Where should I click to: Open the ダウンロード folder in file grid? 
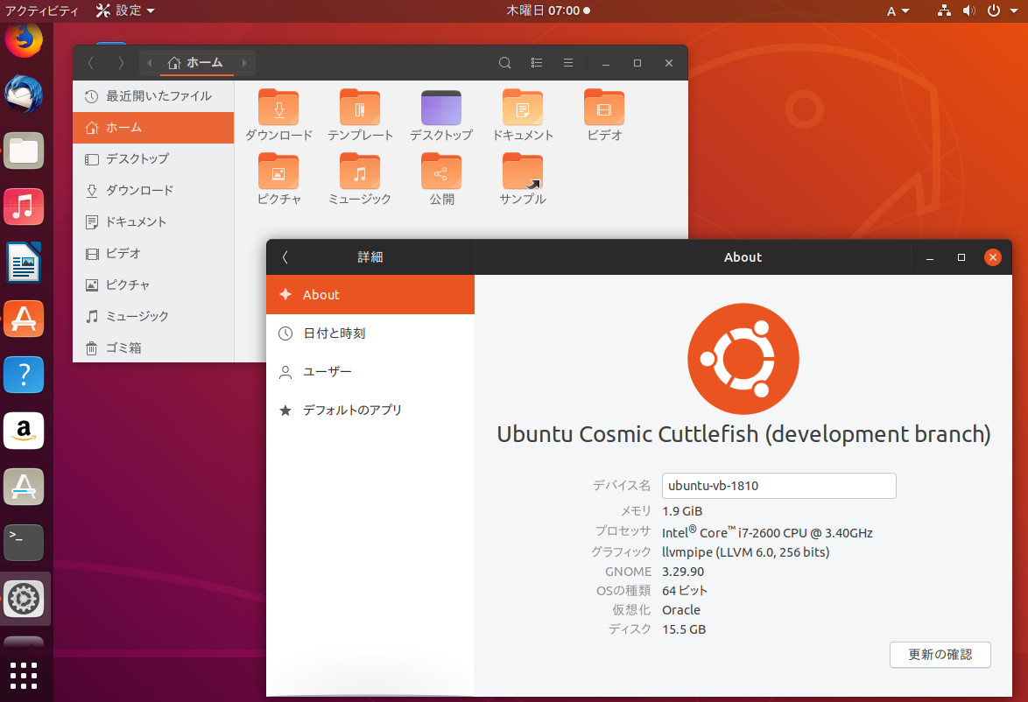tap(278, 116)
